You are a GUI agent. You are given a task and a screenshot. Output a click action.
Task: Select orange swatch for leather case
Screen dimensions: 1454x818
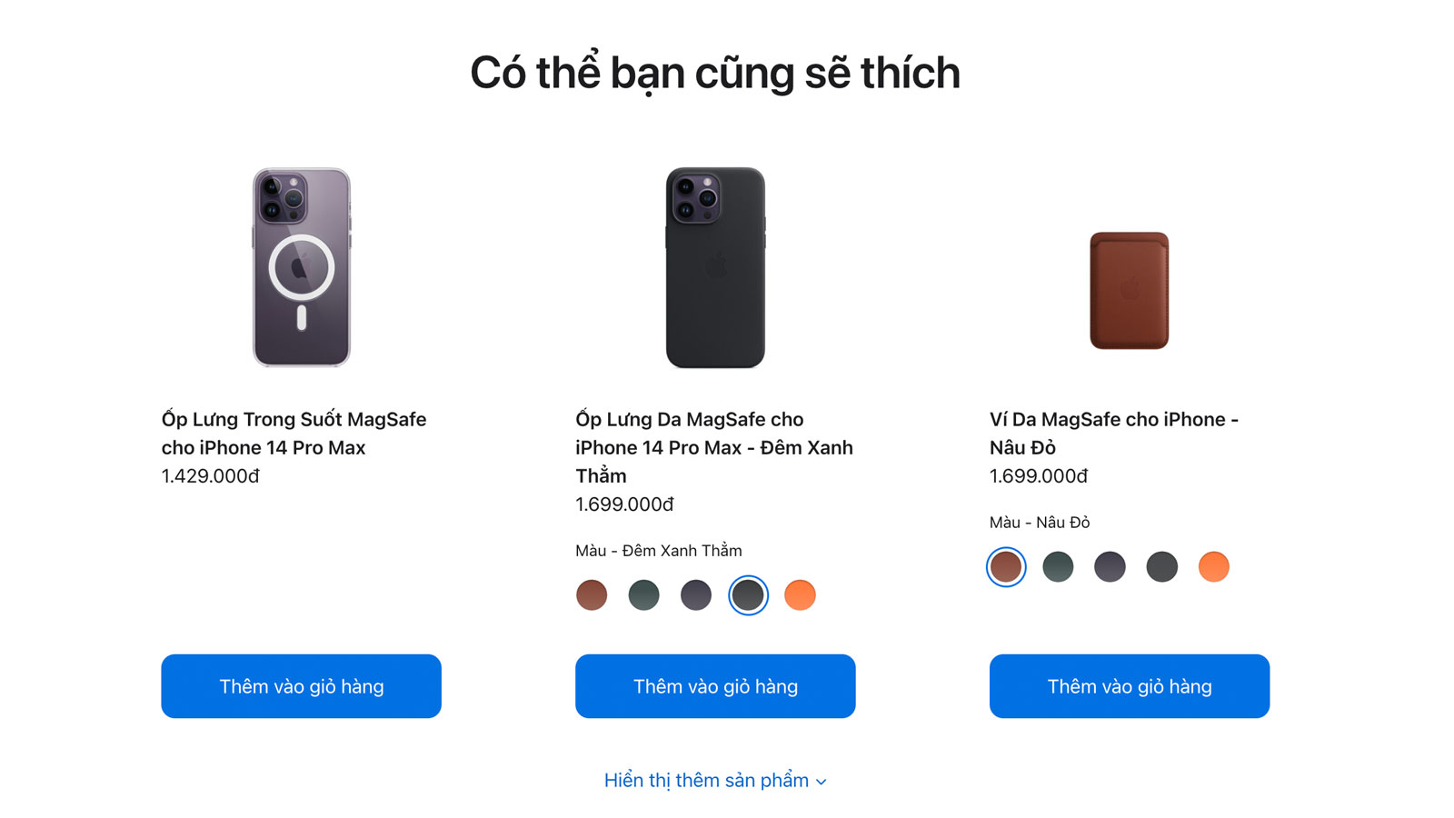800,595
